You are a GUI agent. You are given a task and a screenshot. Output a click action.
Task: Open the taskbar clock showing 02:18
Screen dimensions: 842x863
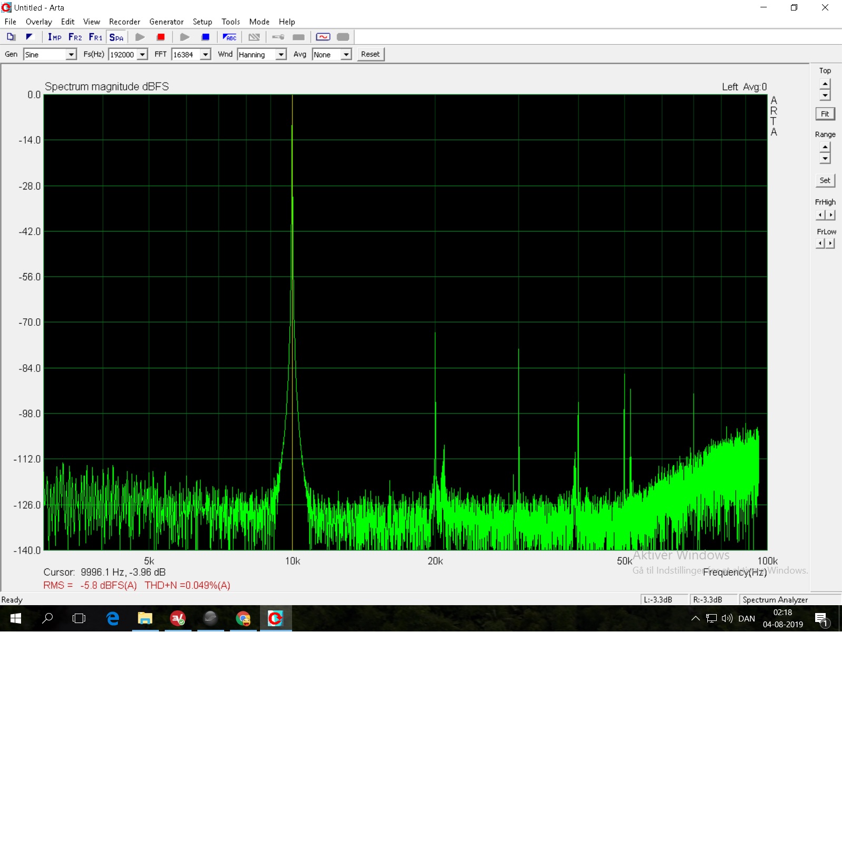tap(783, 618)
